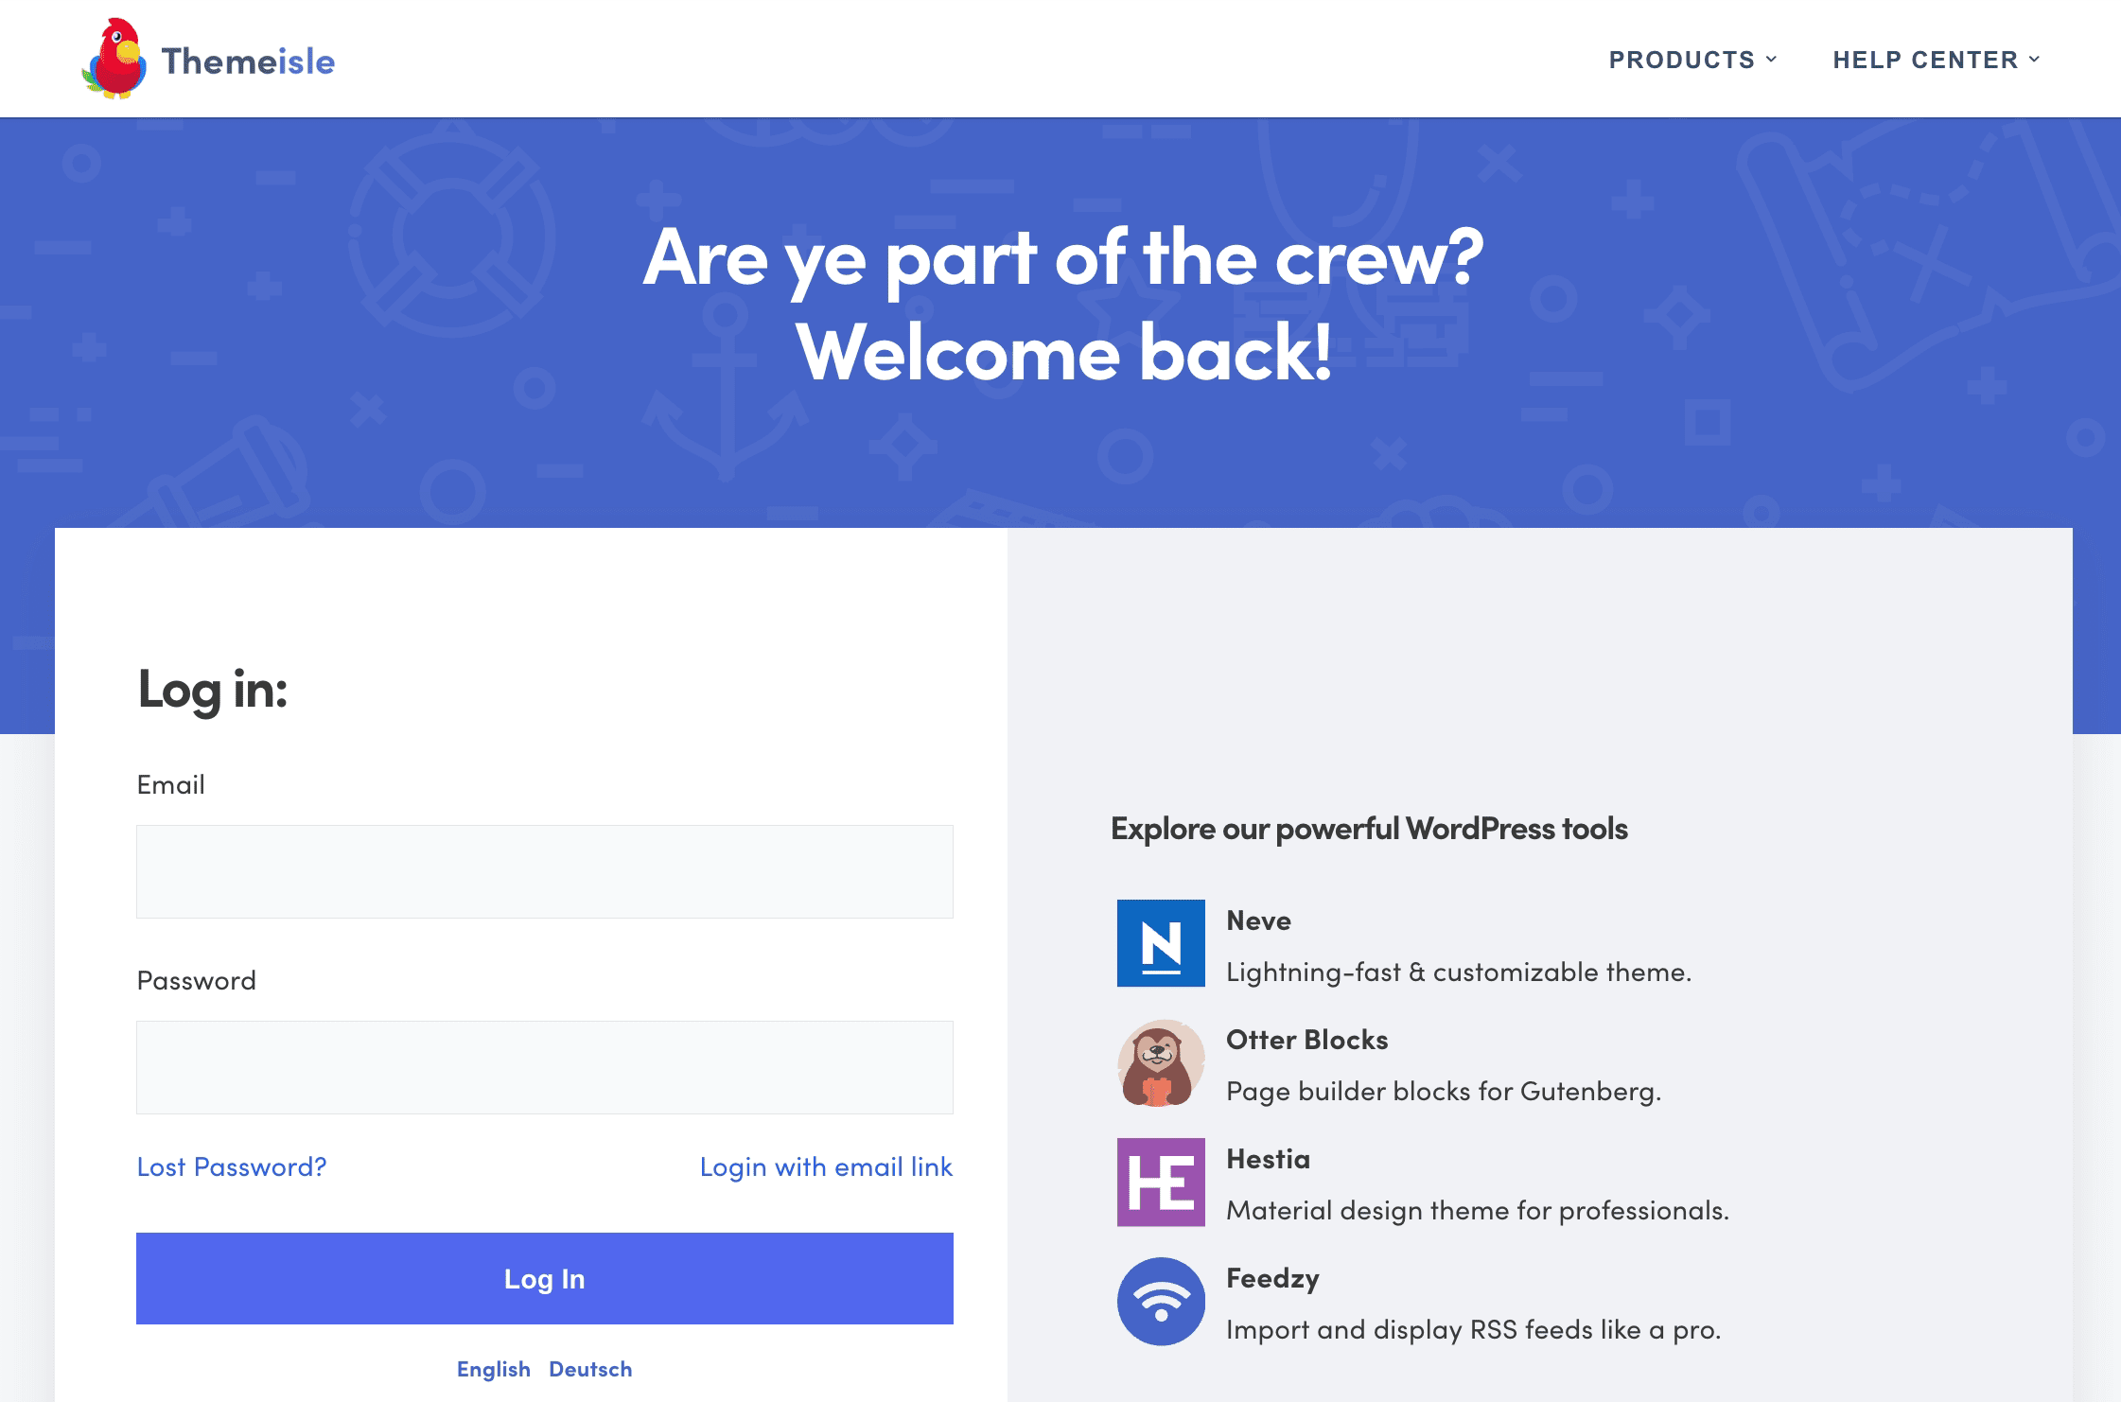
Task: Expand the Help Center dropdown chevron
Action: (2034, 60)
